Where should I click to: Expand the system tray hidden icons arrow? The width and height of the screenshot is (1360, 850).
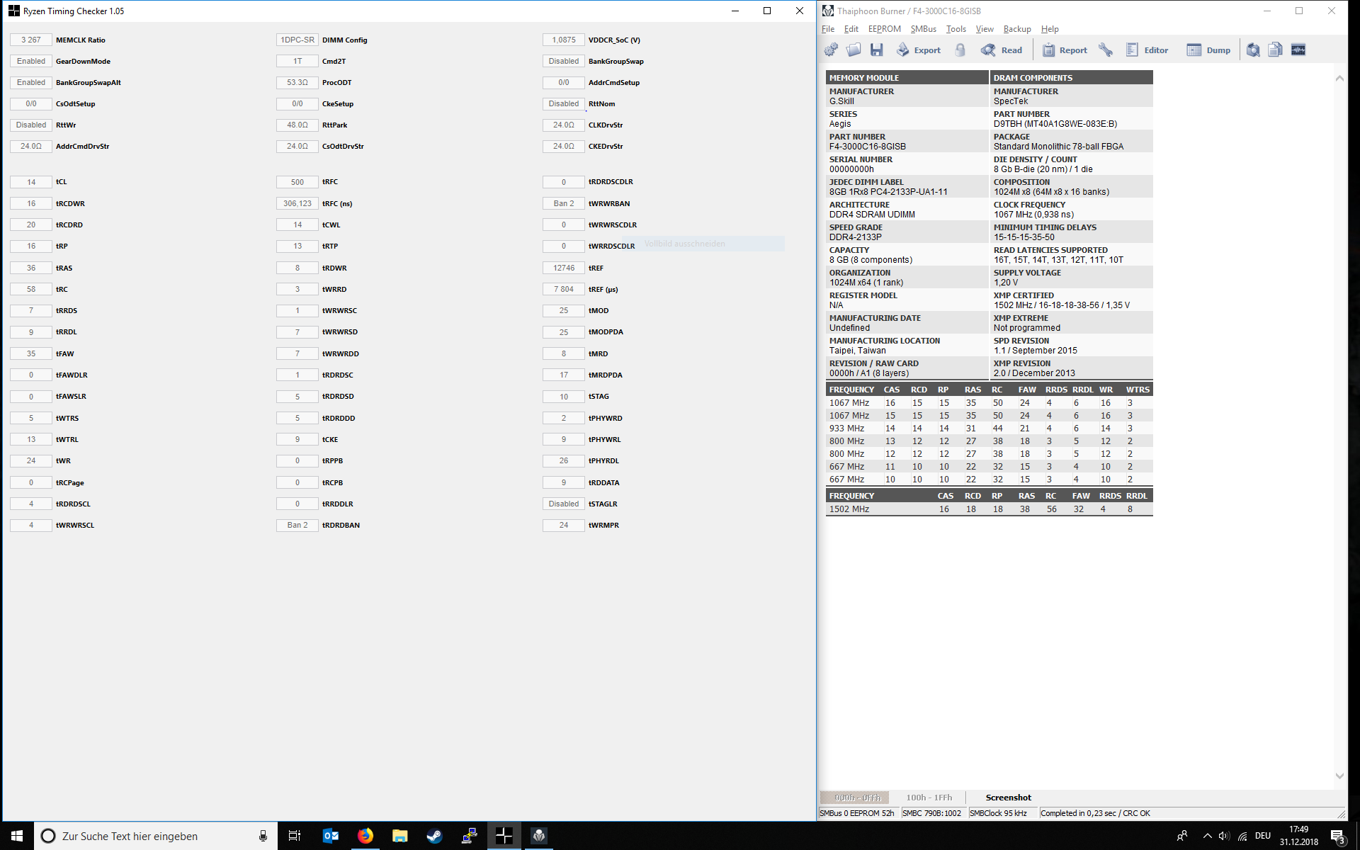coord(1207,836)
